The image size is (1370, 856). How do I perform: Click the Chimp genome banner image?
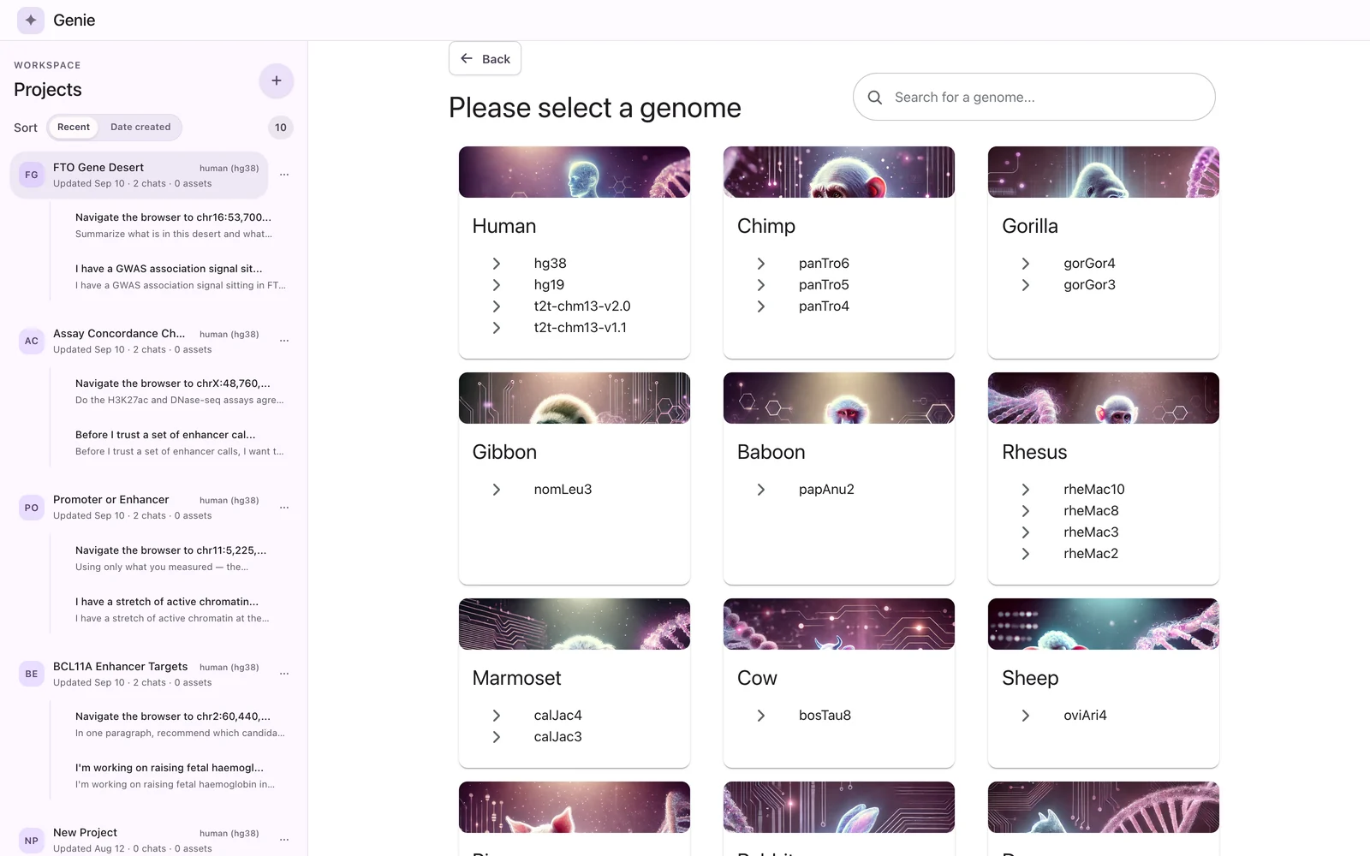[x=839, y=172]
